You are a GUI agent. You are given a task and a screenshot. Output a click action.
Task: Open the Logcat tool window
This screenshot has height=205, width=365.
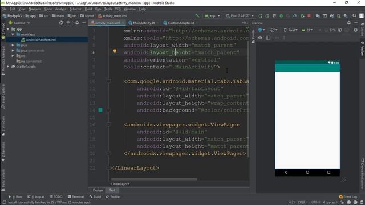pos(35,196)
